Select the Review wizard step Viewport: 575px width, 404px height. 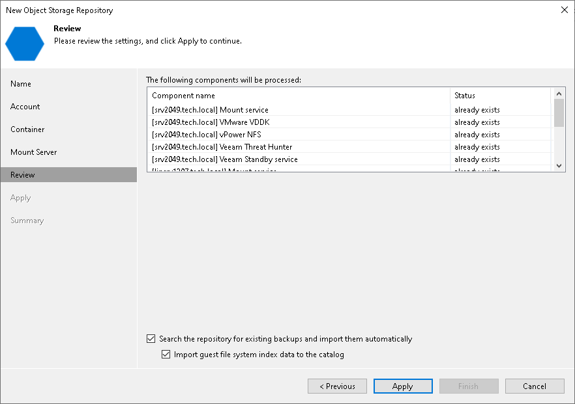68,174
